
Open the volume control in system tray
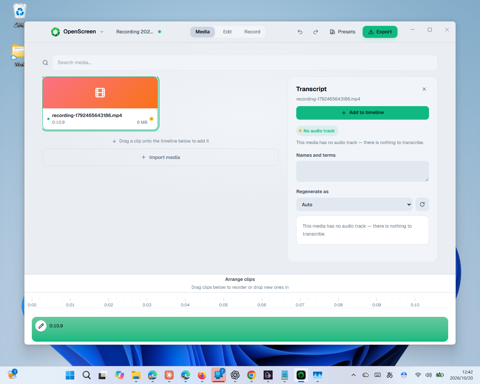[x=429, y=375]
